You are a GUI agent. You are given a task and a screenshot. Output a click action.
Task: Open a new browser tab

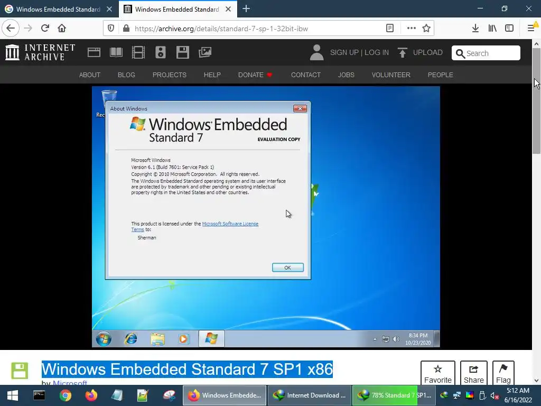point(246,9)
